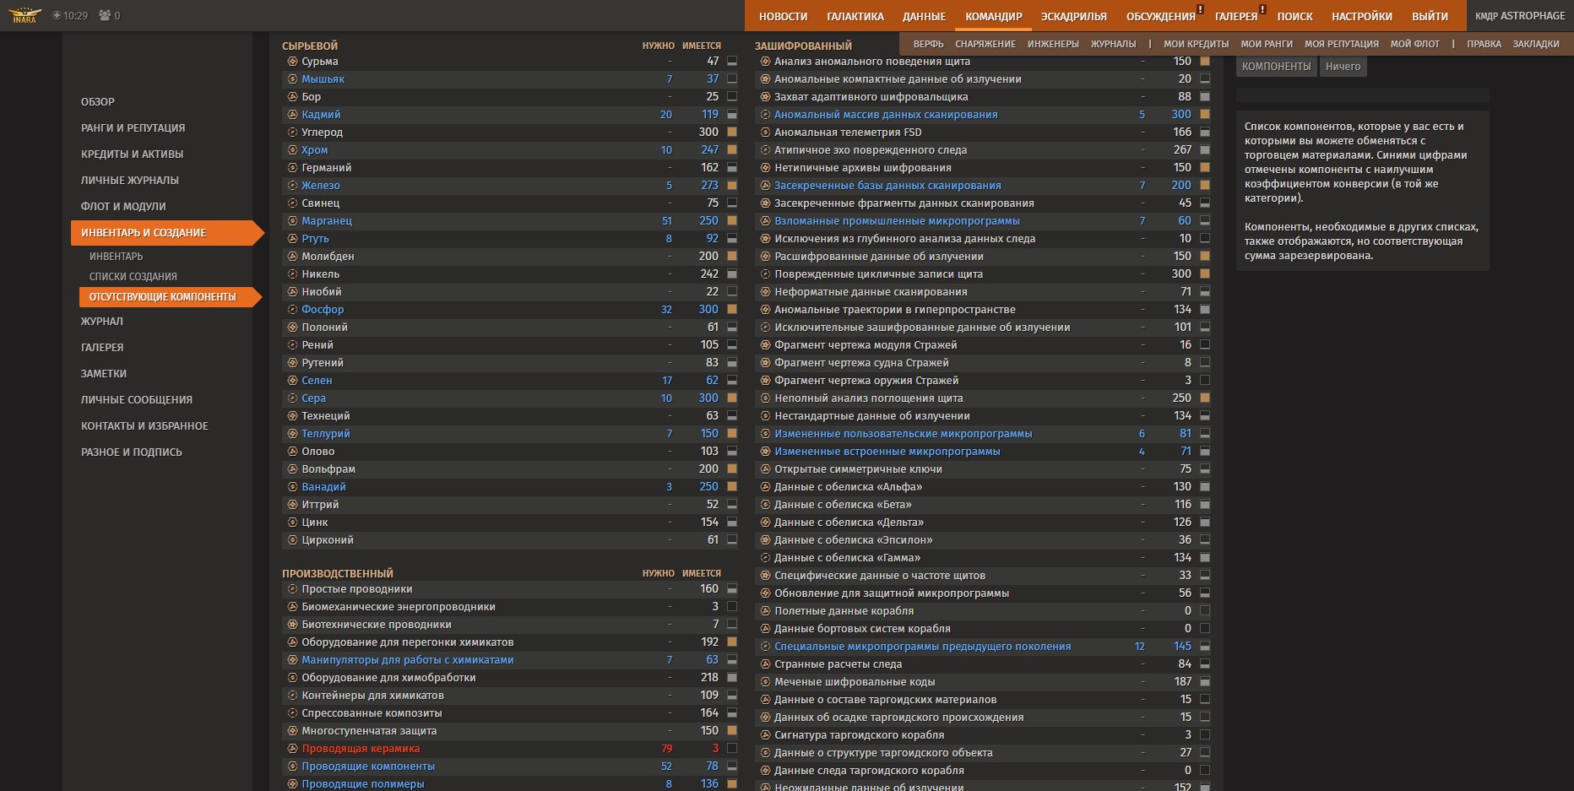Open Специальные микропрограммы предыдущего поколения link
Screen dimensions: 1574x791
click(923, 647)
